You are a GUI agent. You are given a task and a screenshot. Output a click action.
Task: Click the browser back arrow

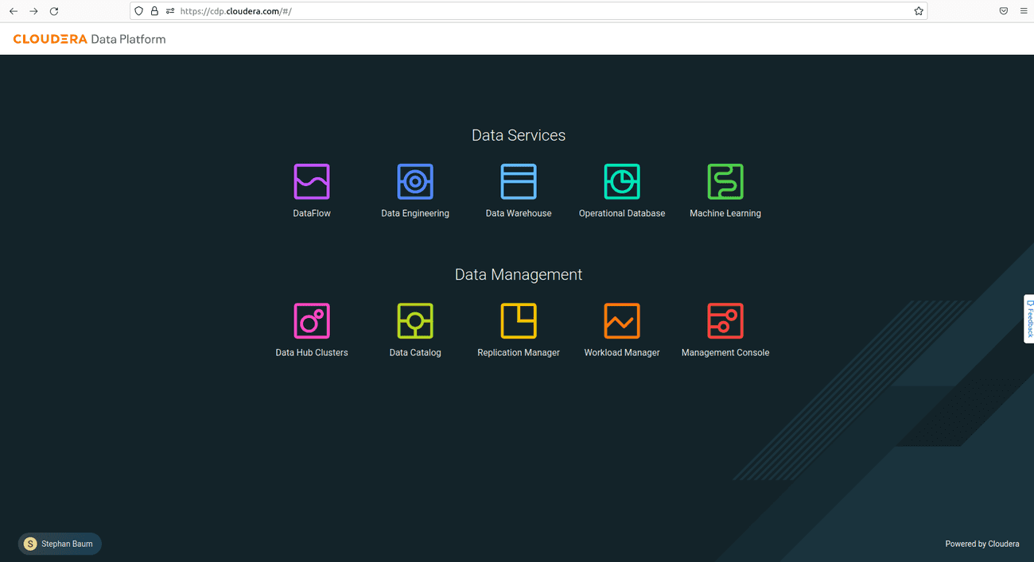[14, 11]
